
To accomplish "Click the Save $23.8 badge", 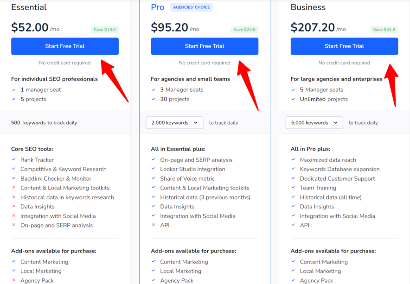I will click(x=244, y=30).
